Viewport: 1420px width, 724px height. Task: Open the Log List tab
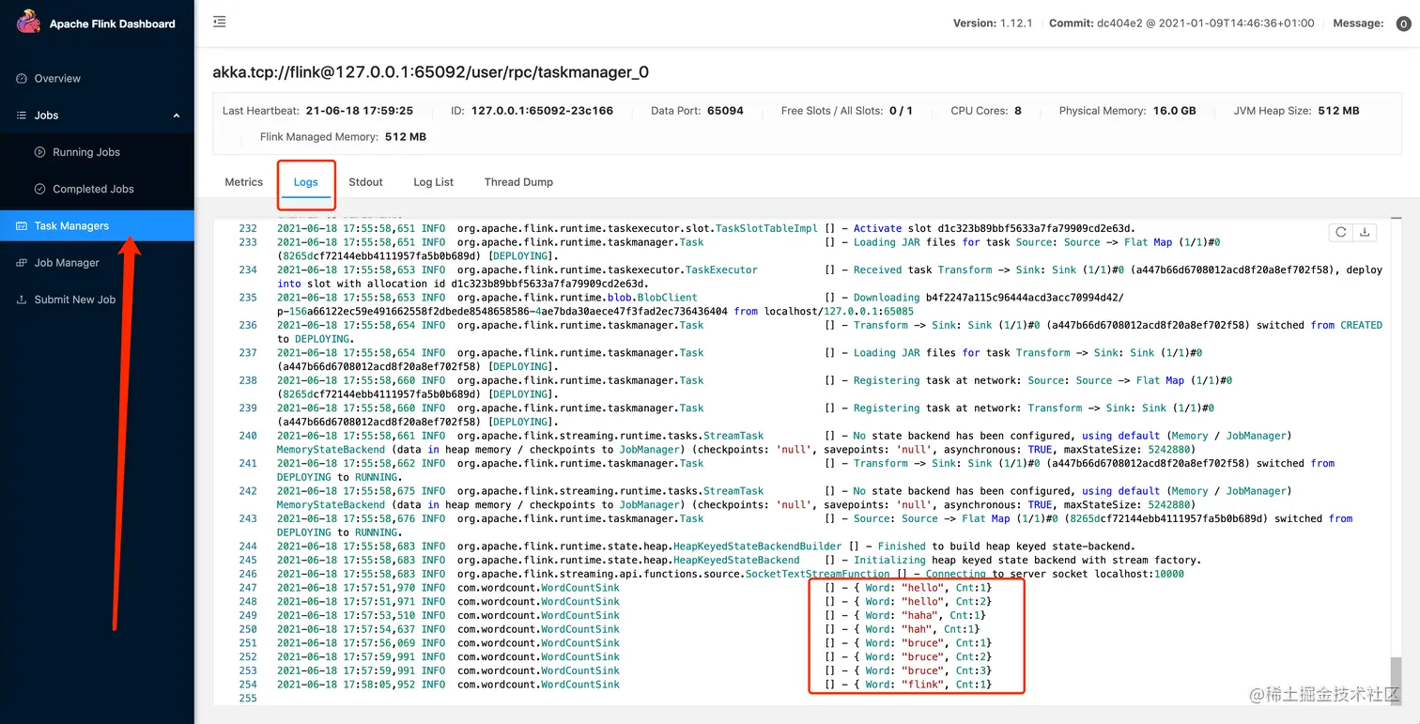tap(433, 182)
